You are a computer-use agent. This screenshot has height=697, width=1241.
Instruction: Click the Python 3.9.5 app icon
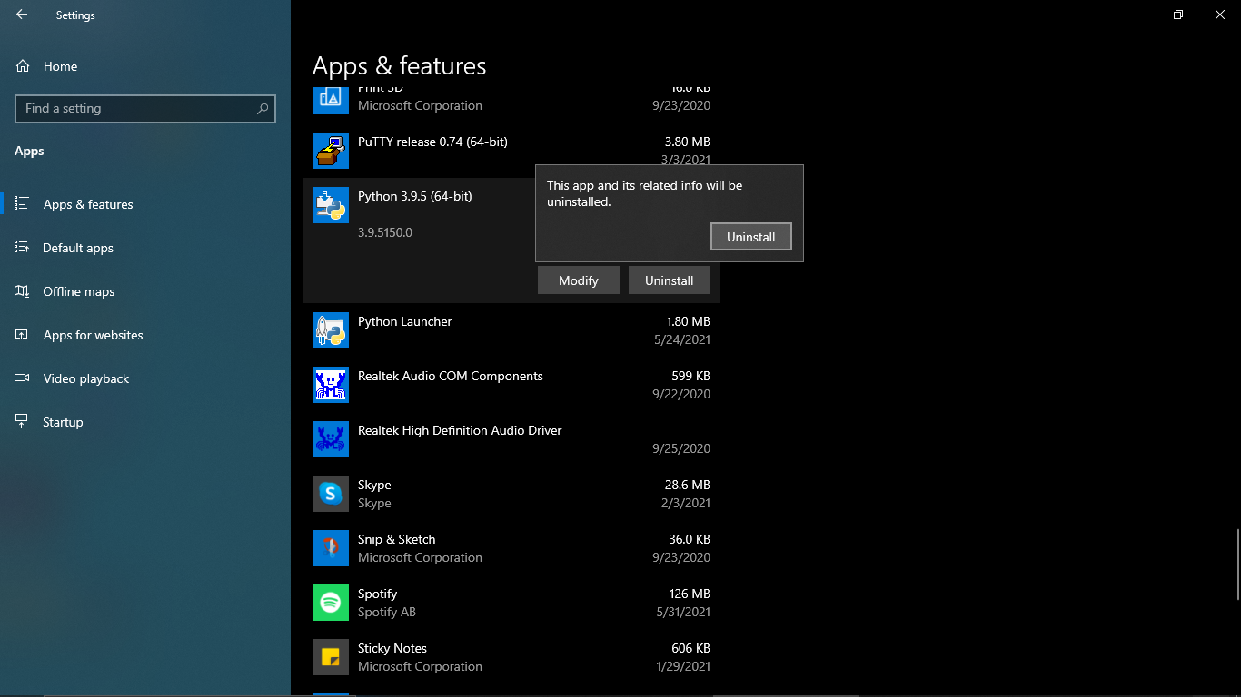[330, 204]
